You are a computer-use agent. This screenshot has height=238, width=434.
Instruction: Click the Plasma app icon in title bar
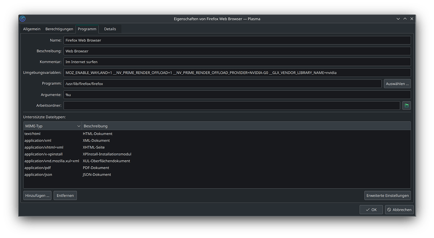(x=22, y=19)
